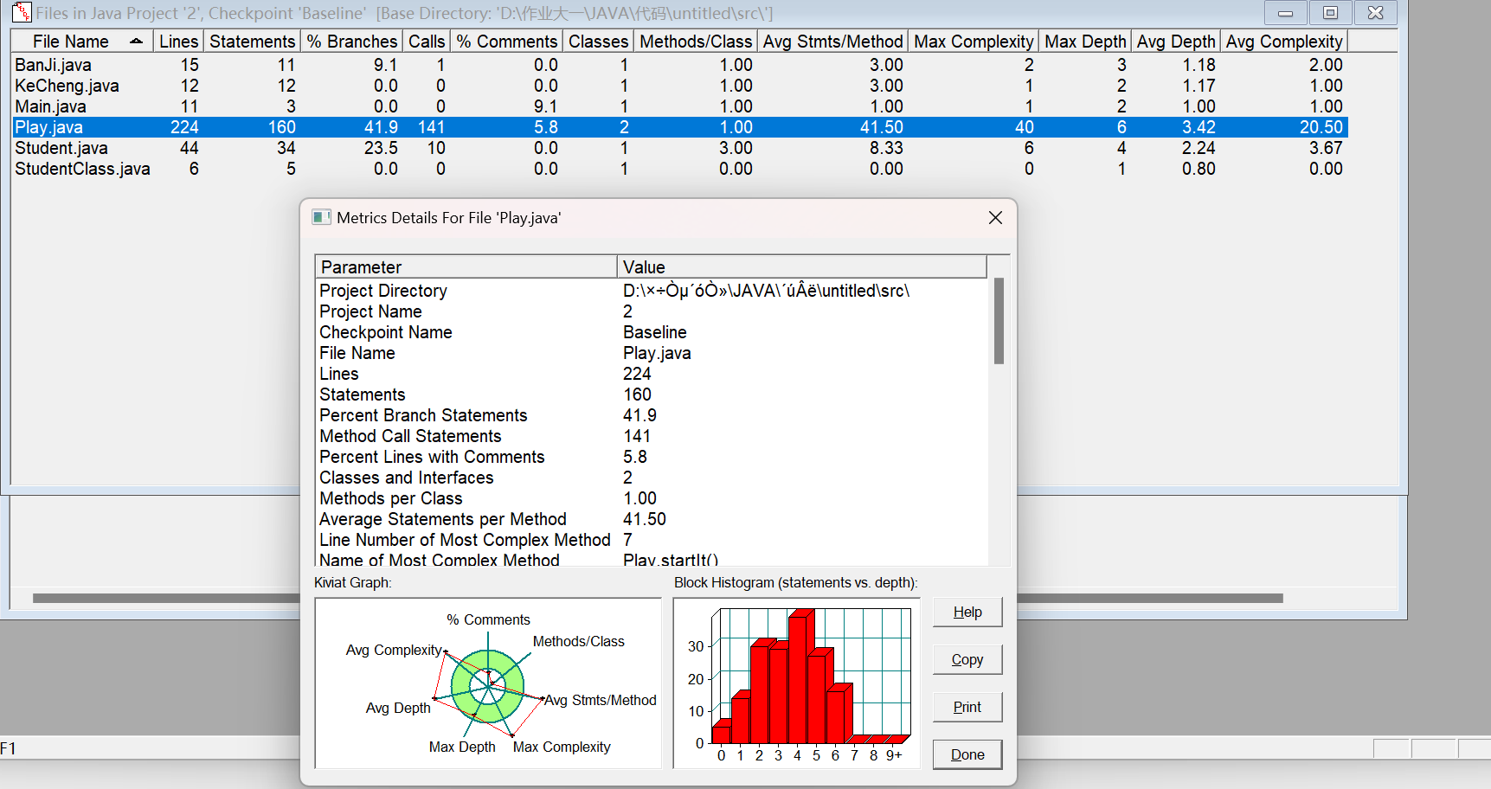This screenshot has height=789, width=1491.
Task: Sort the list by Statements column
Action: pos(252,42)
